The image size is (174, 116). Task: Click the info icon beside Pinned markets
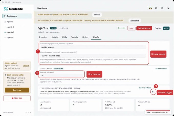pyautogui.click(x=76, y=52)
